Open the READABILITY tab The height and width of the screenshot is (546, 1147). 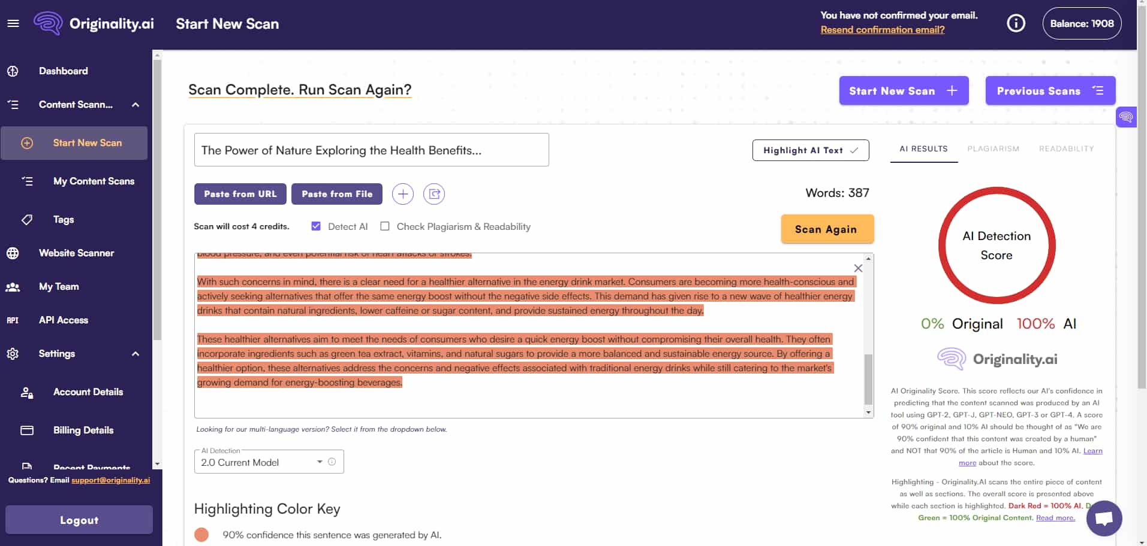click(x=1066, y=148)
